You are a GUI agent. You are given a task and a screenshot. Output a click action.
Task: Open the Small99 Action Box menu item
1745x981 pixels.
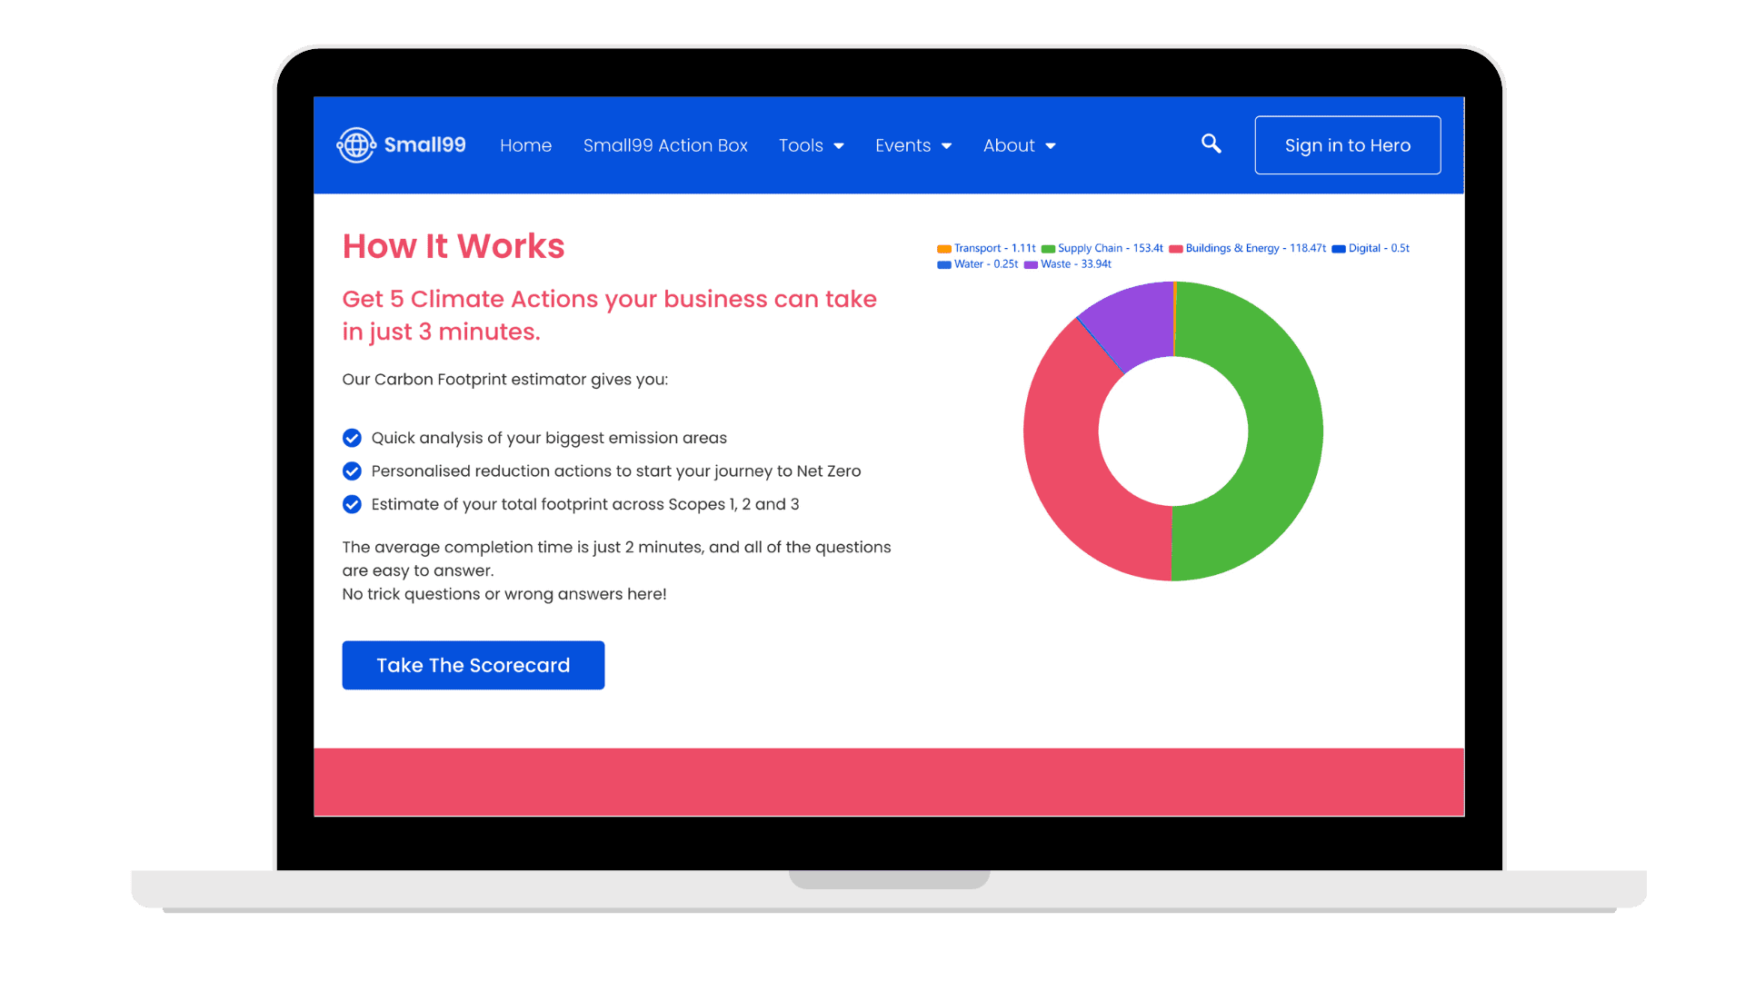pos(665,144)
